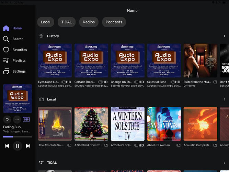Click local icon beside Absolute Woman
The image size is (229, 172).
(x=178, y=145)
